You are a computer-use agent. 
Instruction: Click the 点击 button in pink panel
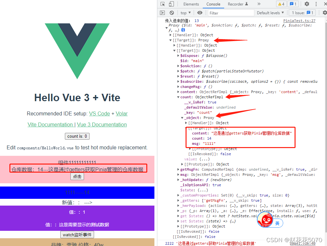click(x=77, y=176)
